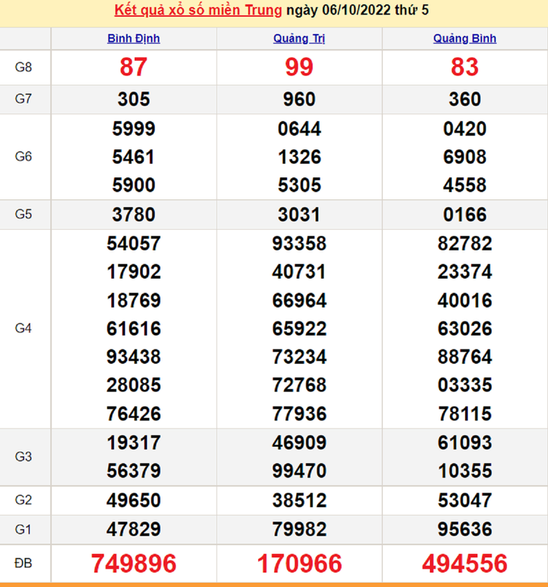This screenshot has height=587, width=548.
Task: Select G5 result 3031 for Quảng Trị
Action: tap(299, 215)
